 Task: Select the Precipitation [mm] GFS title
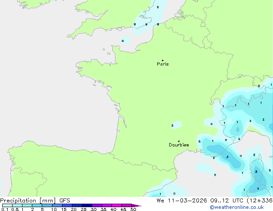click(x=35, y=201)
